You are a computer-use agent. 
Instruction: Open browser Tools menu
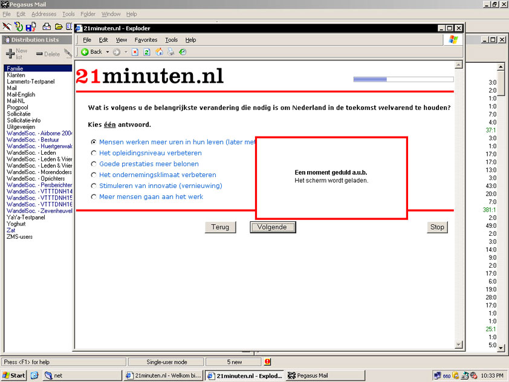tap(172, 40)
